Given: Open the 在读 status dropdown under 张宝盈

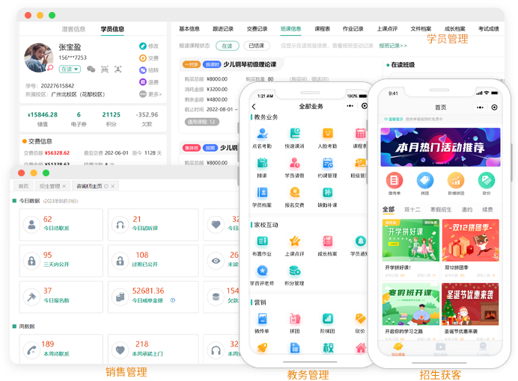Looking at the screenshot, I should click(70, 69).
